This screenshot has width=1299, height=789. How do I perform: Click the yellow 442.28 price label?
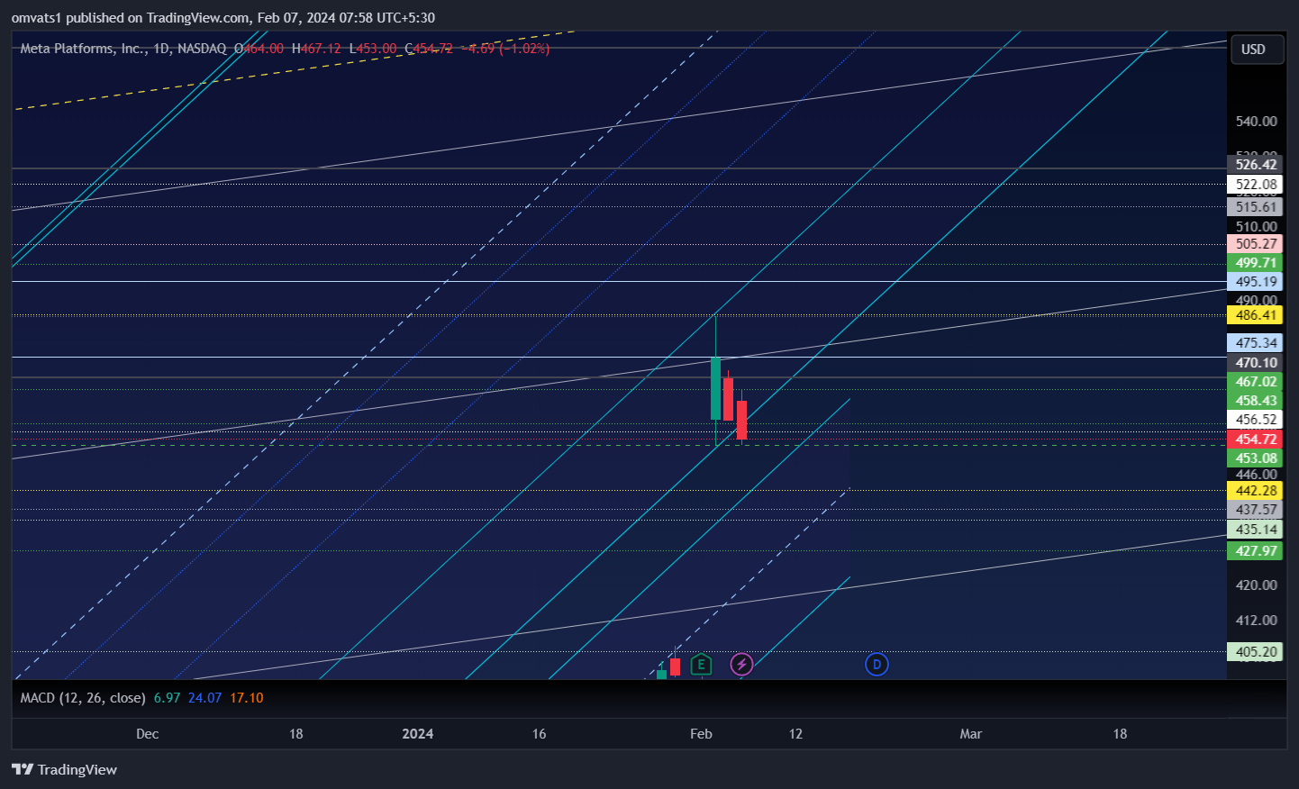point(1255,491)
